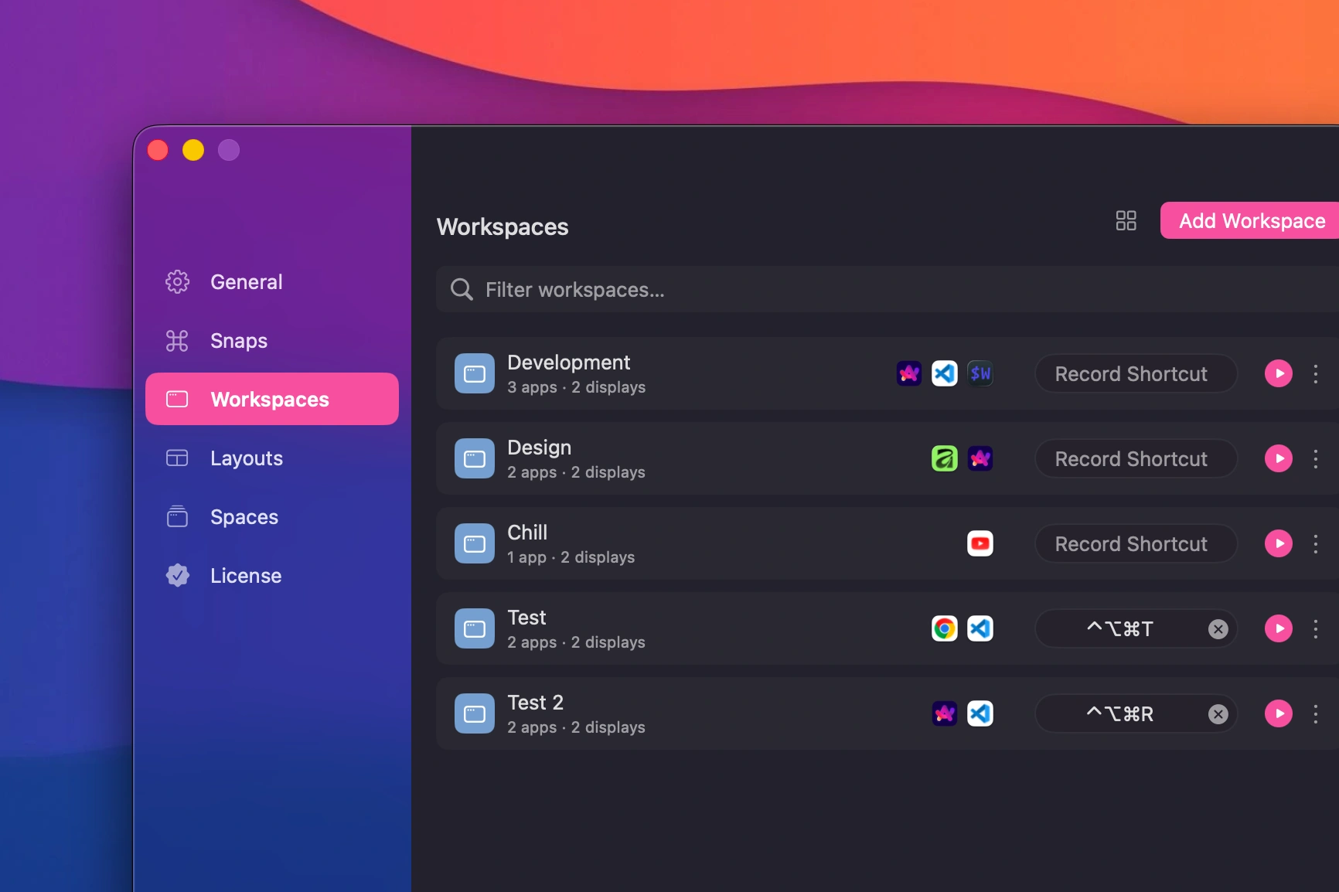This screenshot has height=892, width=1339.
Task: Record Shortcut for Chill workspace
Action: coord(1136,544)
